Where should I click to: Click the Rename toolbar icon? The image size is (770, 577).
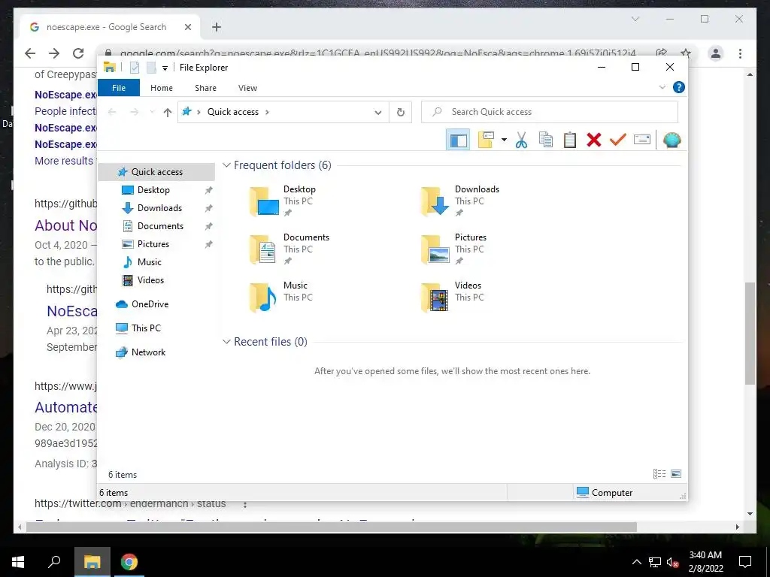point(642,140)
